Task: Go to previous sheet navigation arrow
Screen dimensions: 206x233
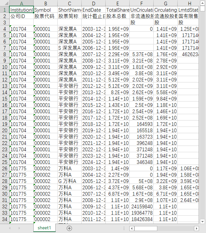Action: click(10, 228)
